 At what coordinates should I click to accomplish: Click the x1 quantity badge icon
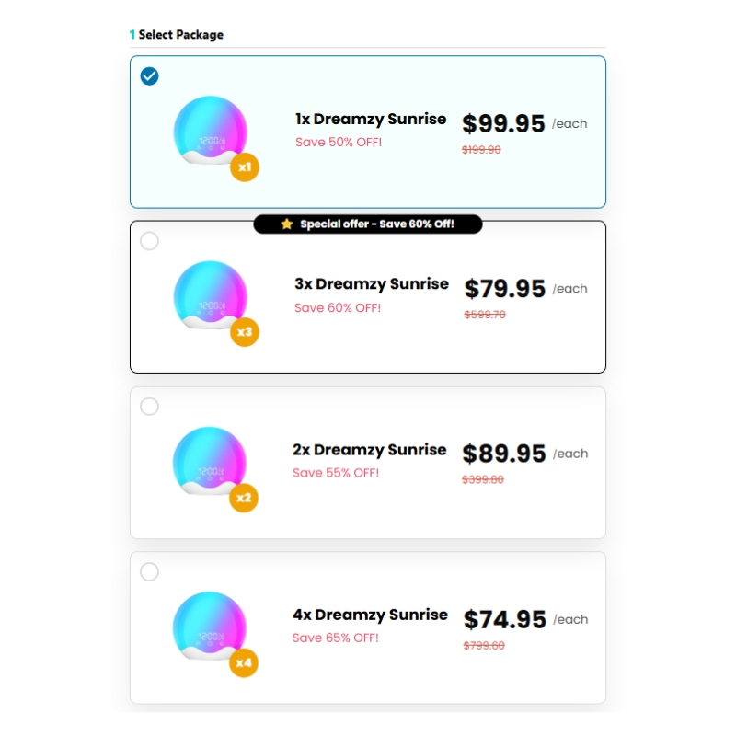245,167
